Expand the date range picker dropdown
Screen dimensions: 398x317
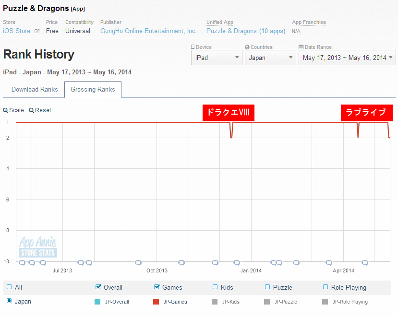coord(347,58)
